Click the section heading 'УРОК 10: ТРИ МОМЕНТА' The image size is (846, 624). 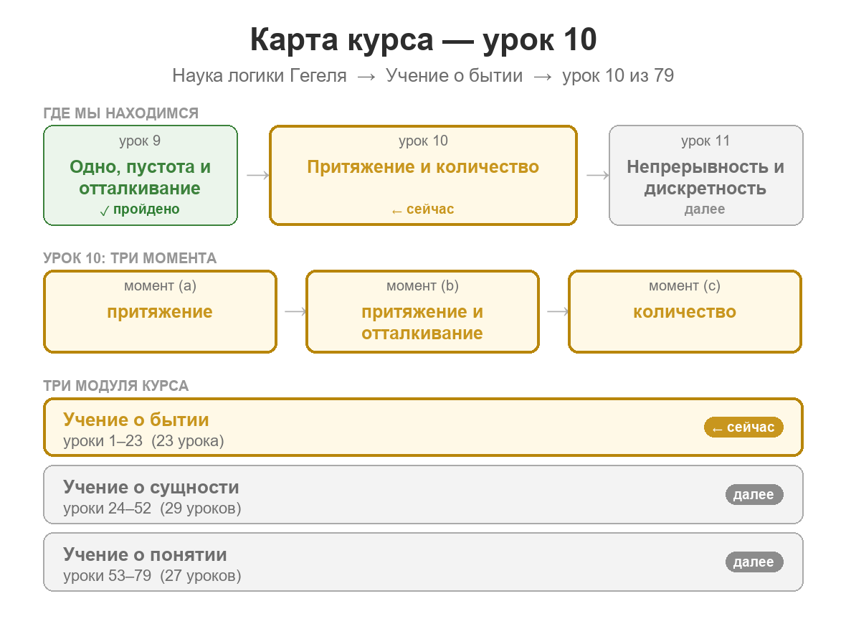pos(130,258)
